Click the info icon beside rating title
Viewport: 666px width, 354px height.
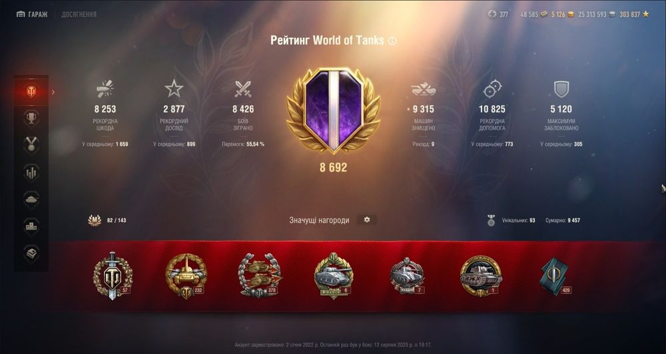coord(392,41)
